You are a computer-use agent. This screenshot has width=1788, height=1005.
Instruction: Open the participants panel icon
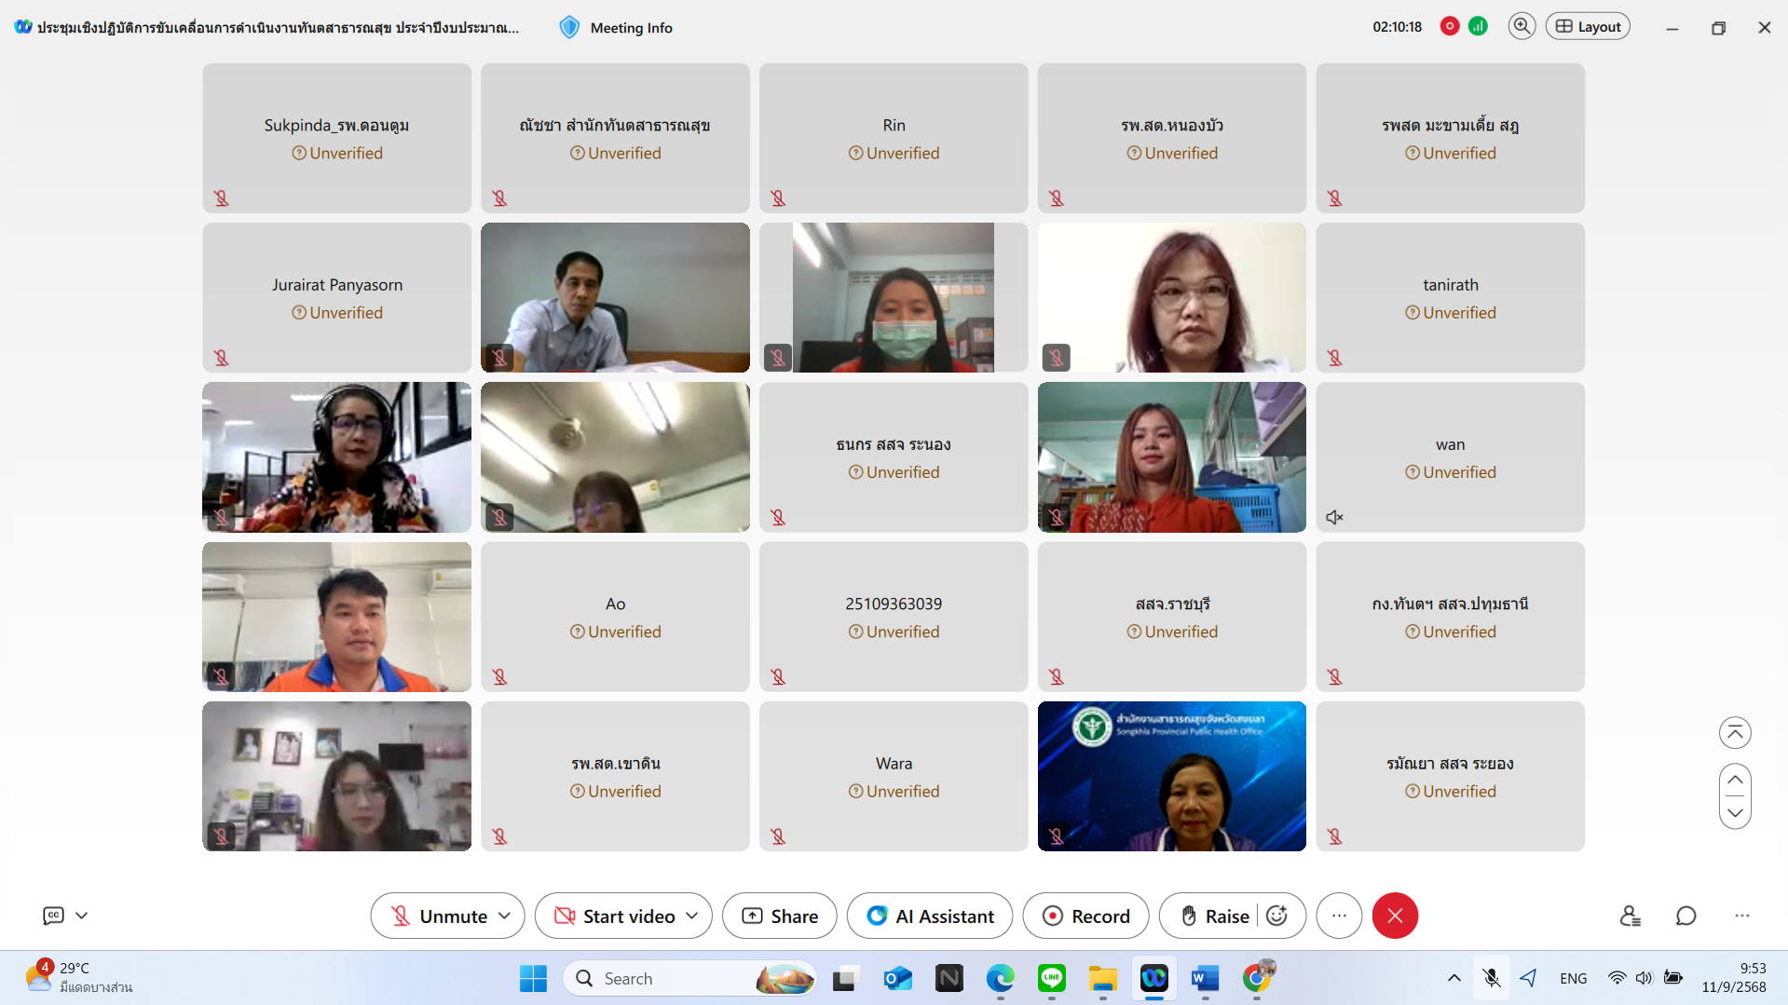click(x=1630, y=917)
